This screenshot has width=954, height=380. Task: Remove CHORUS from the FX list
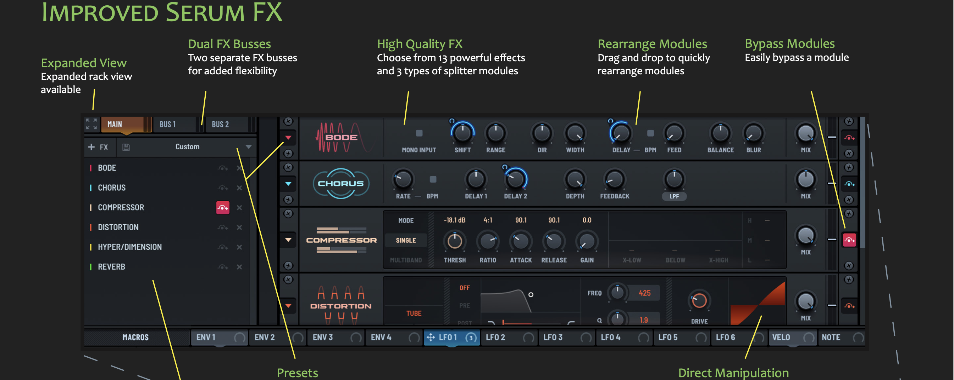click(x=239, y=188)
